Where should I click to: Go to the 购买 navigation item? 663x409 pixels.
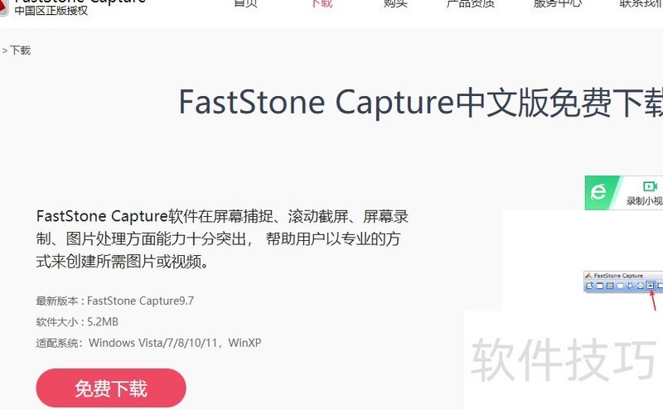[395, 3]
